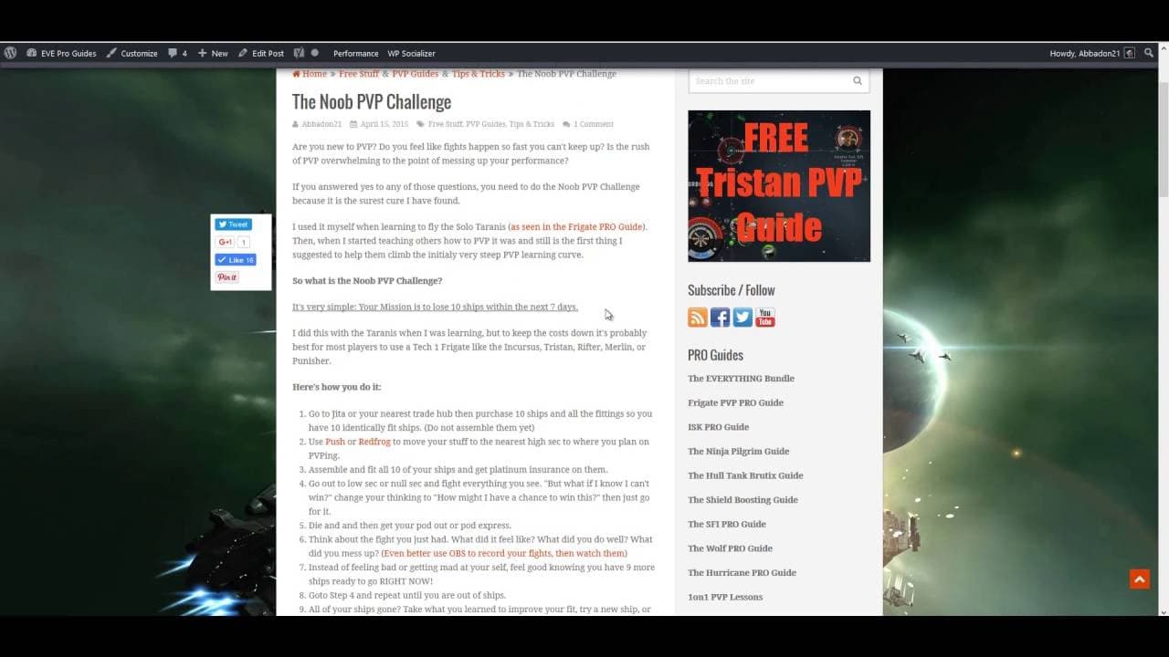1169x657 pixels.
Task: Open the Push link in step 2
Action: pyautogui.click(x=335, y=442)
